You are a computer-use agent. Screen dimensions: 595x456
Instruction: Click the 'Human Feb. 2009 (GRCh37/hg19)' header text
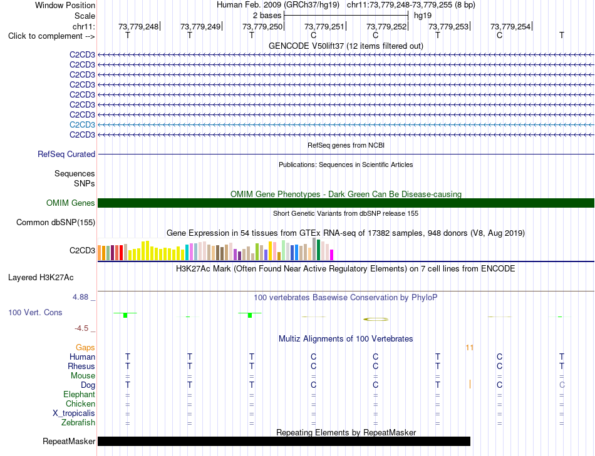(x=277, y=5)
